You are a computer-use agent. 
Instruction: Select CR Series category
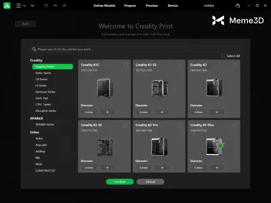(x=41, y=79)
